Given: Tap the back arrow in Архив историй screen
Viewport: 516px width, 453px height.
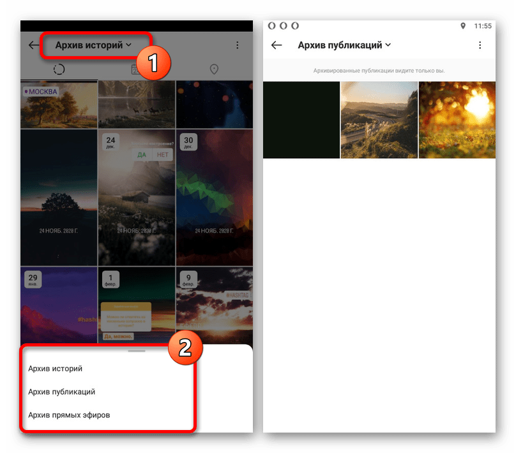Looking at the screenshot, I should click(x=34, y=45).
